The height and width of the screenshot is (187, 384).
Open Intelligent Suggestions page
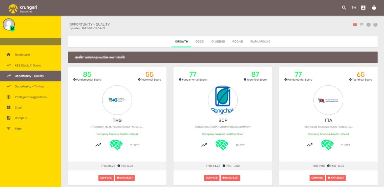31,97
